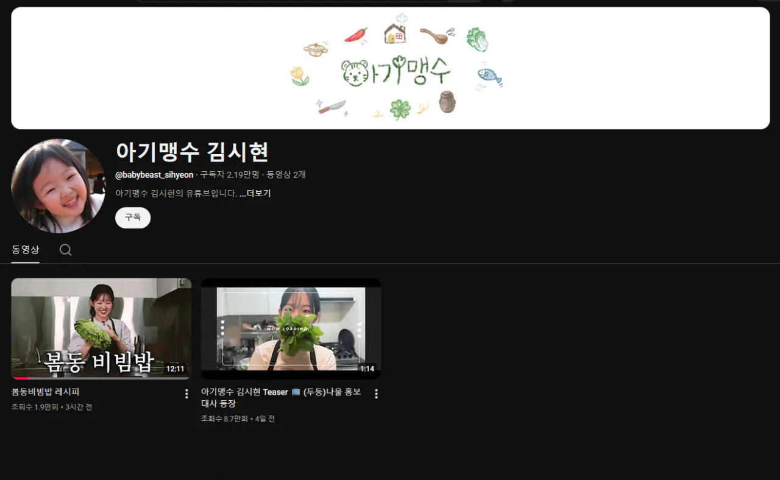The width and height of the screenshot is (780, 480).
Task: Click red watch progress bar on first video
Action: pyautogui.click(x=20, y=378)
